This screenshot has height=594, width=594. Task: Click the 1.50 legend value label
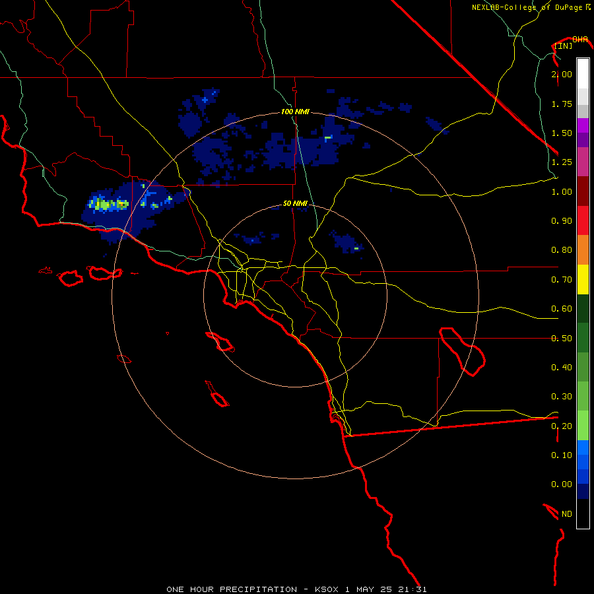(x=562, y=133)
